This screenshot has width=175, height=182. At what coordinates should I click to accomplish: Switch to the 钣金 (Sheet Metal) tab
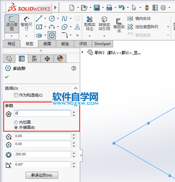[65, 44]
